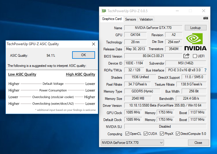This screenshot has width=217, height=154.
Task: Click the NVIDIA logo in GPU-Z
Action: pyautogui.click(x=195, y=42)
